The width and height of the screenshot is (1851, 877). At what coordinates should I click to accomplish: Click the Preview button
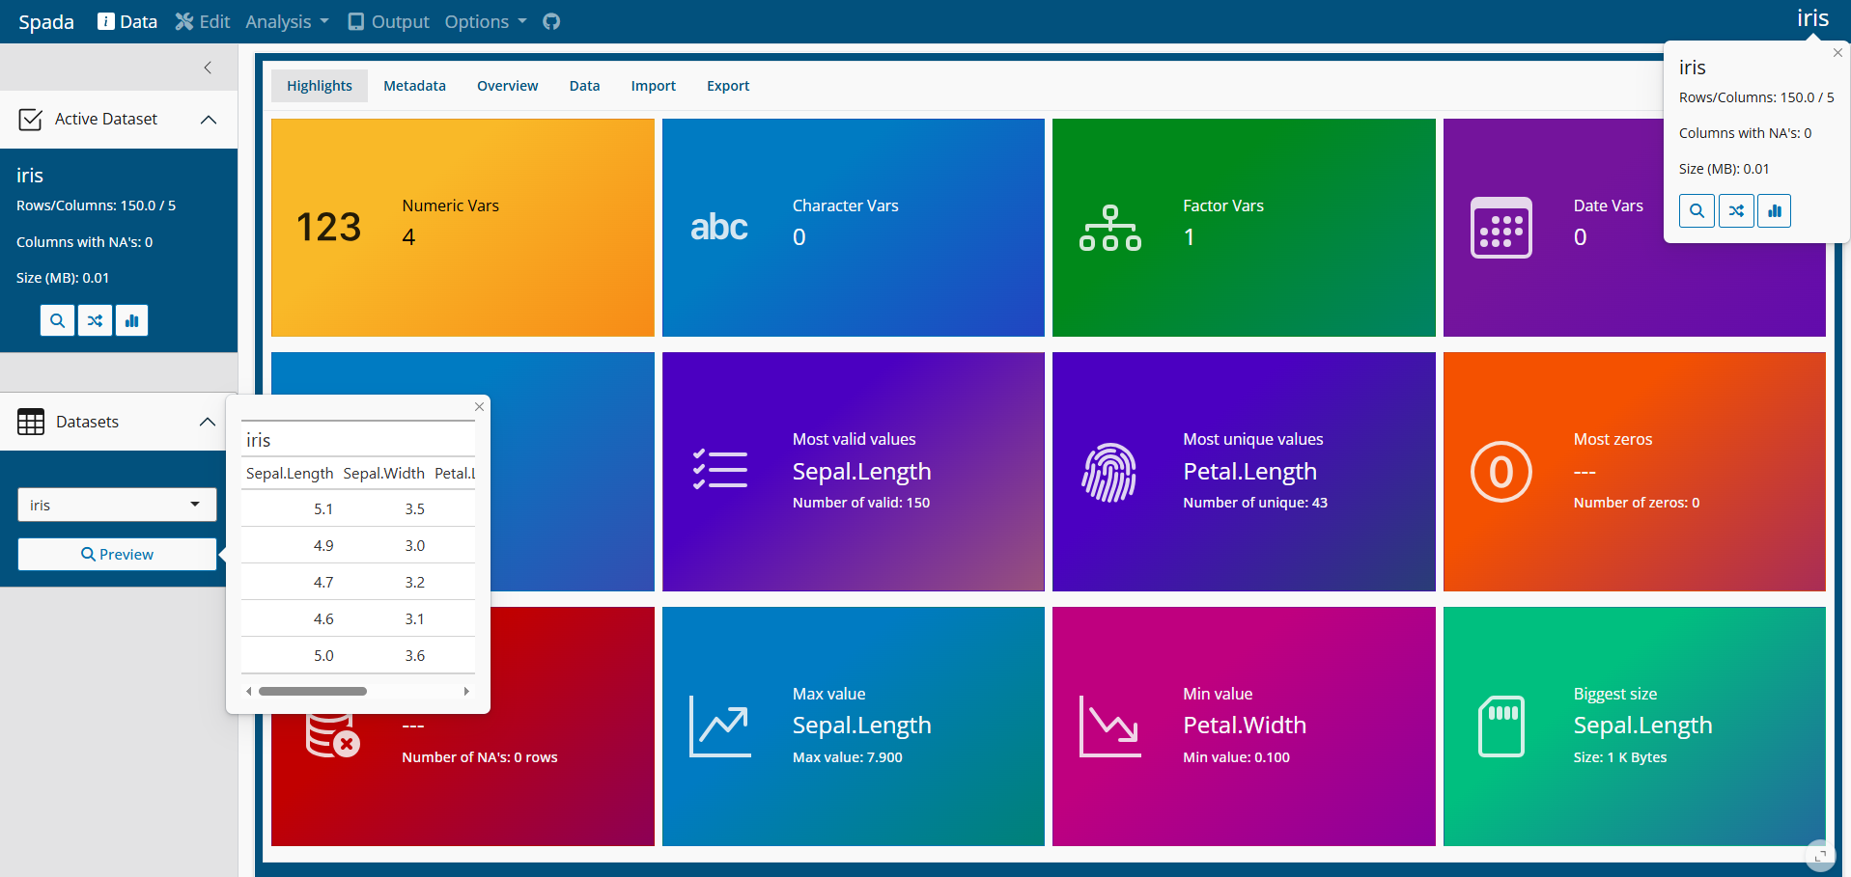pyautogui.click(x=117, y=554)
